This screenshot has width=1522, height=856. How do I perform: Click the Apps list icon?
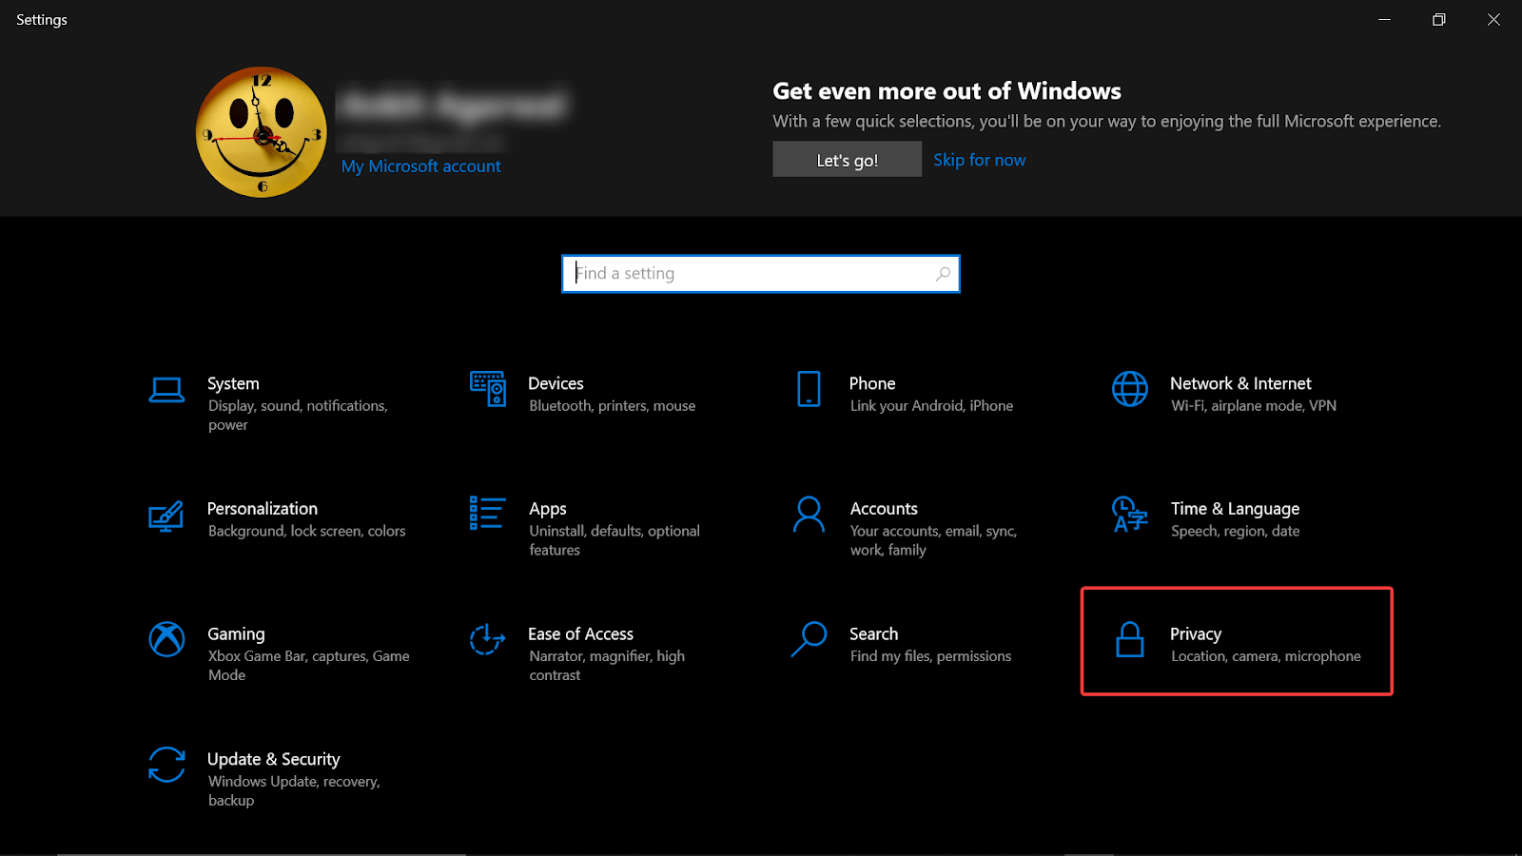487,514
